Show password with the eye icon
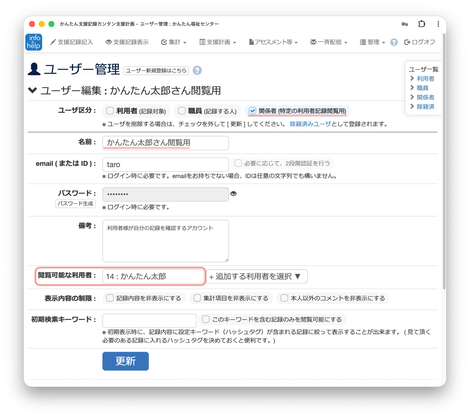 pos(233,193)
